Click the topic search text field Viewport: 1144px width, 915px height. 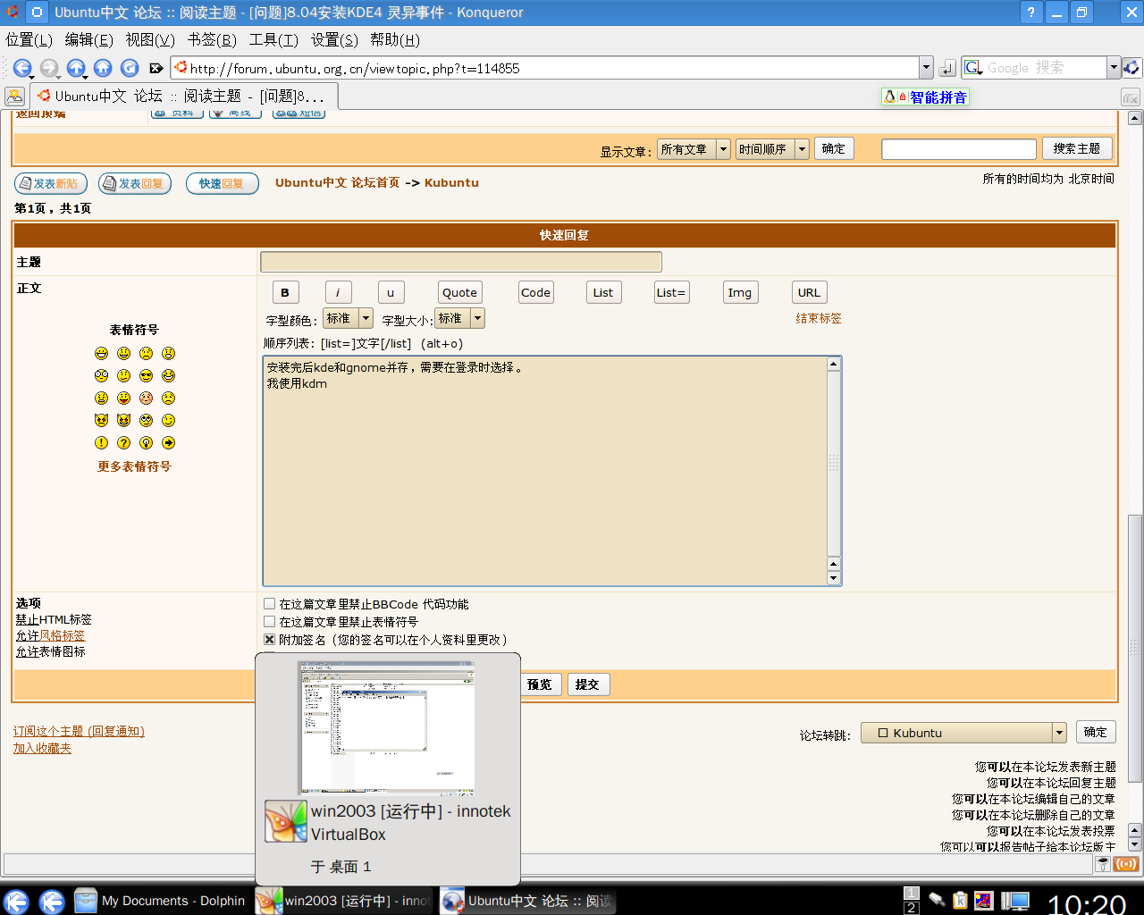[959, 149]
